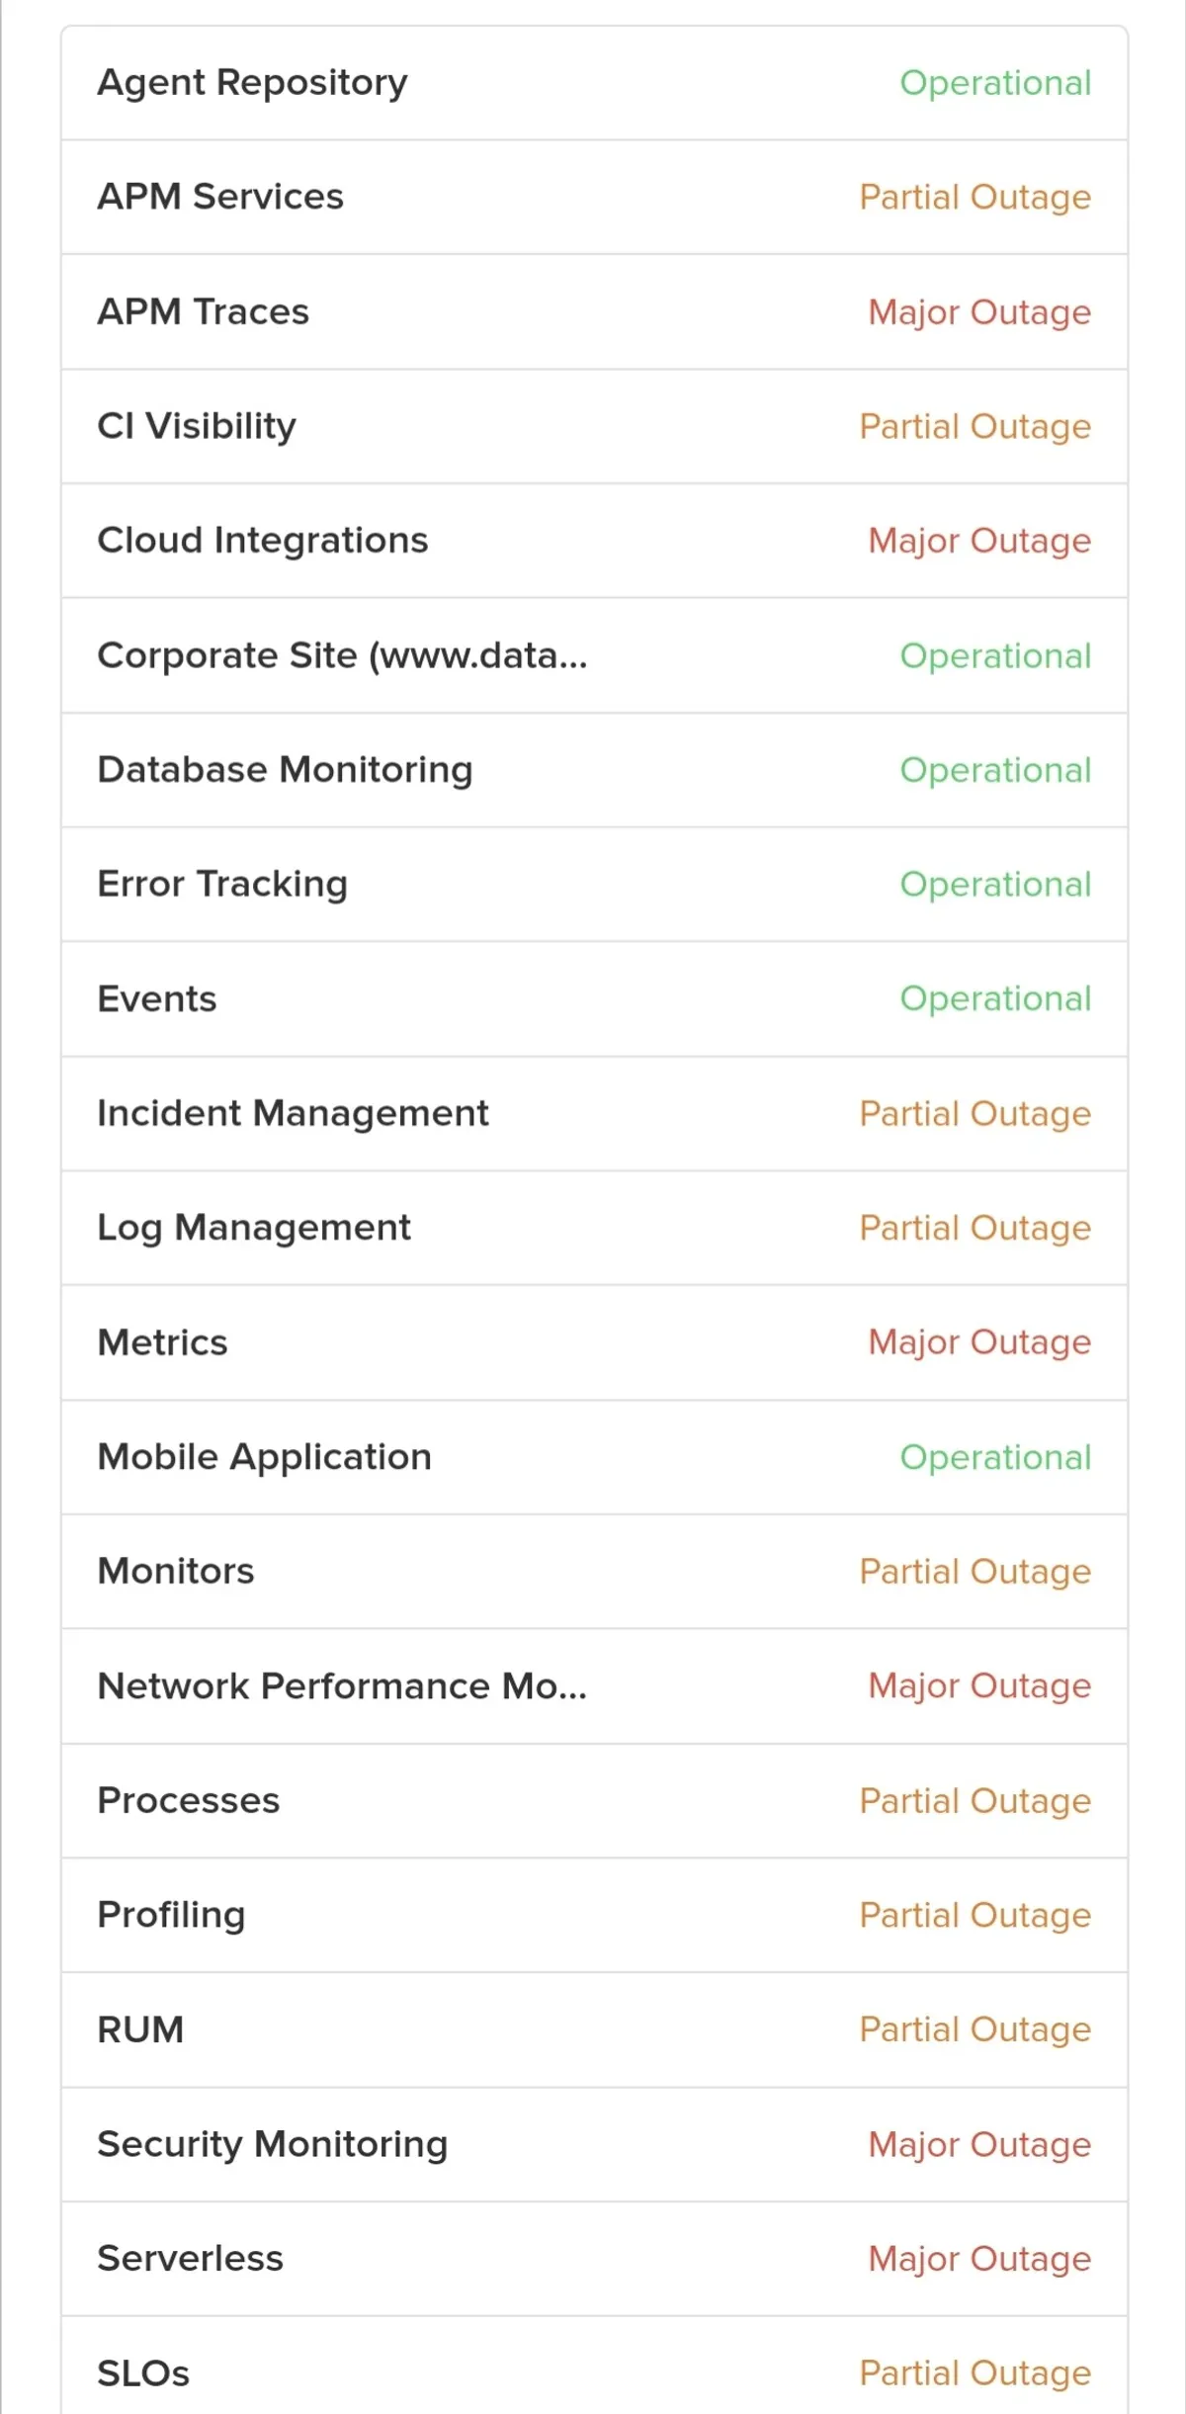The width and height of the screenshot is (1186, 2414).
Task: Click the RUM component label
Action: (x=140, y=2029)
